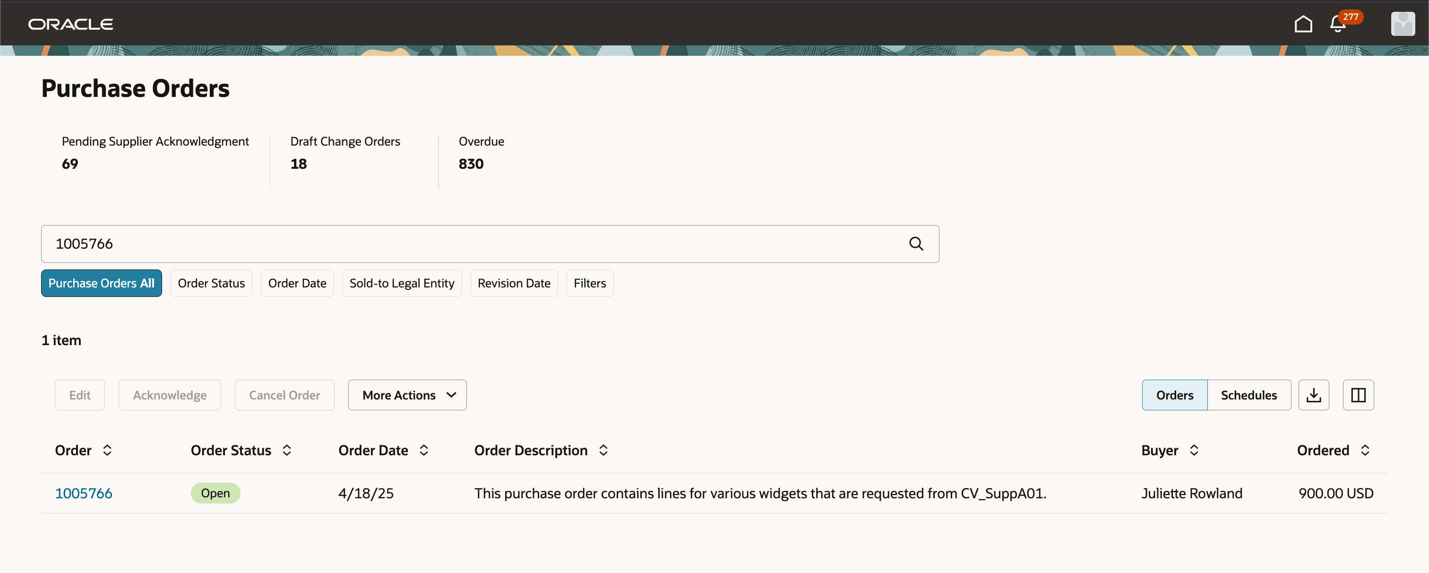This screenshot has height=573, width=1429.
Task: Expand the Order Status filter
Action: click(211, 283)
